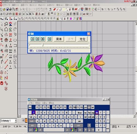This screenshot has height=134, width=137.
Task: Open the first on-screen keyboard menu
Action: click(x=31, y=103)
